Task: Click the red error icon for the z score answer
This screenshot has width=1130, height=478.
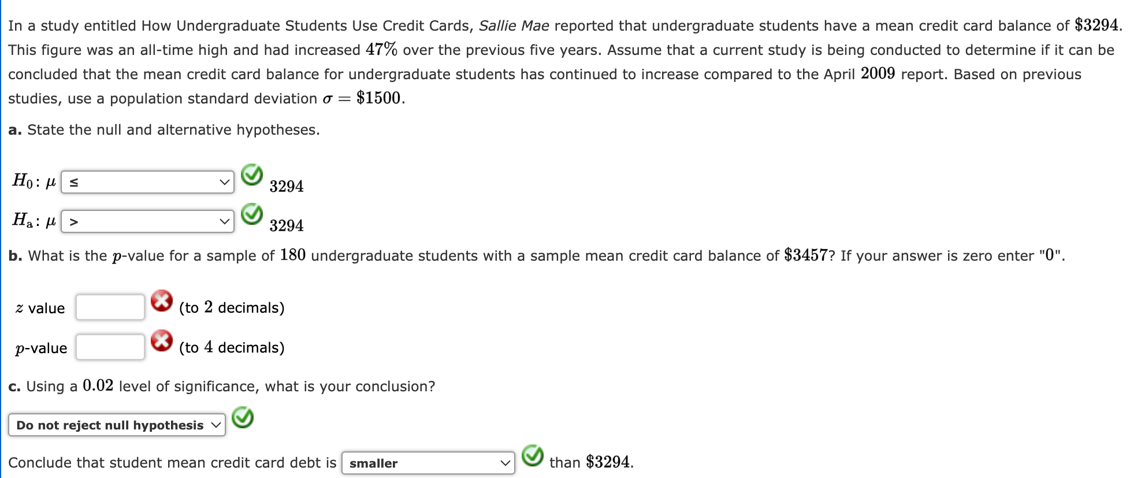Action: (x=162, y=300)
